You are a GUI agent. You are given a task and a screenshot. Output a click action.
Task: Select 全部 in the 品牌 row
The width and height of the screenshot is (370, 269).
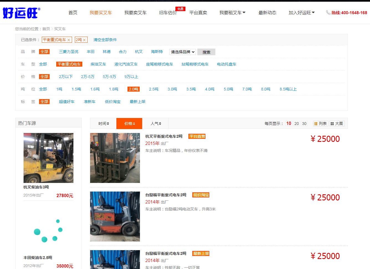pos(44,52)
